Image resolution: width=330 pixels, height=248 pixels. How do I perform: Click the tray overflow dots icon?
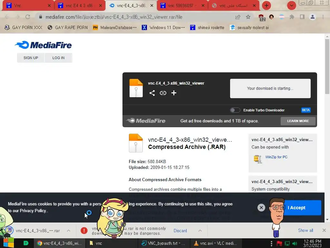pyautogui.click(x=271, y=243)
